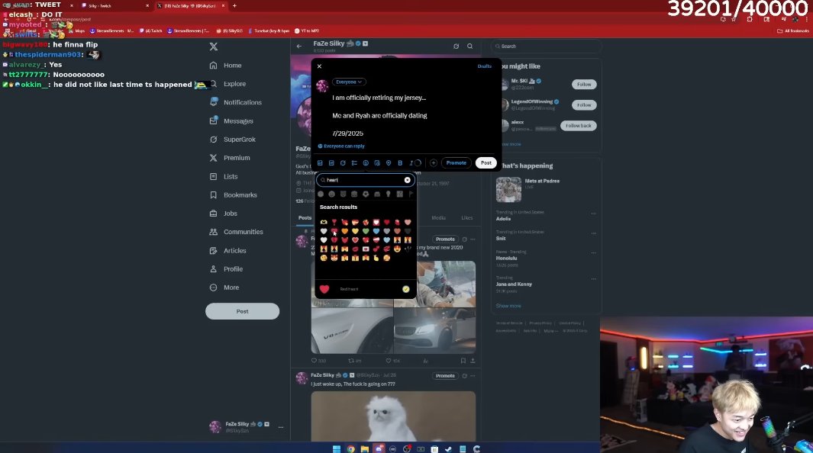This screenshot has height=453, width=813.
Task: Click the large Post button in sidebar
Action: pyautogui.click(x=242, y=311)
